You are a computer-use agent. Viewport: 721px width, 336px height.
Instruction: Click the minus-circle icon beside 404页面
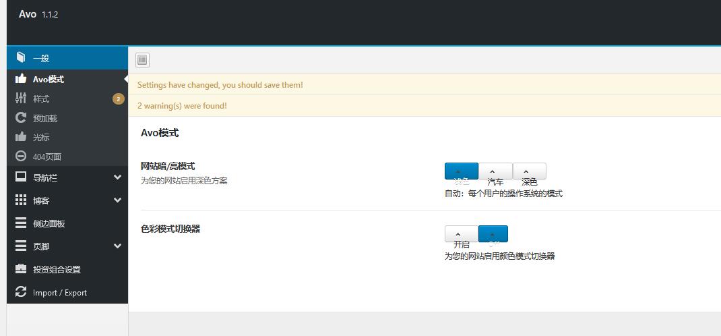coord(21,156)
